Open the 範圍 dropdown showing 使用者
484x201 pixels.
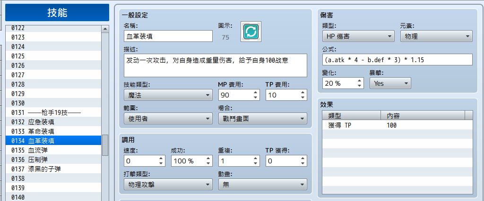168,119
